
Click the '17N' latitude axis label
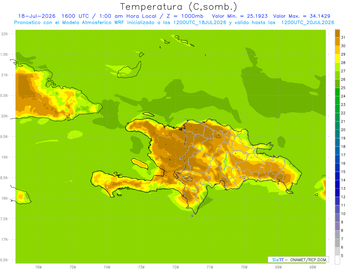(4, 239)
